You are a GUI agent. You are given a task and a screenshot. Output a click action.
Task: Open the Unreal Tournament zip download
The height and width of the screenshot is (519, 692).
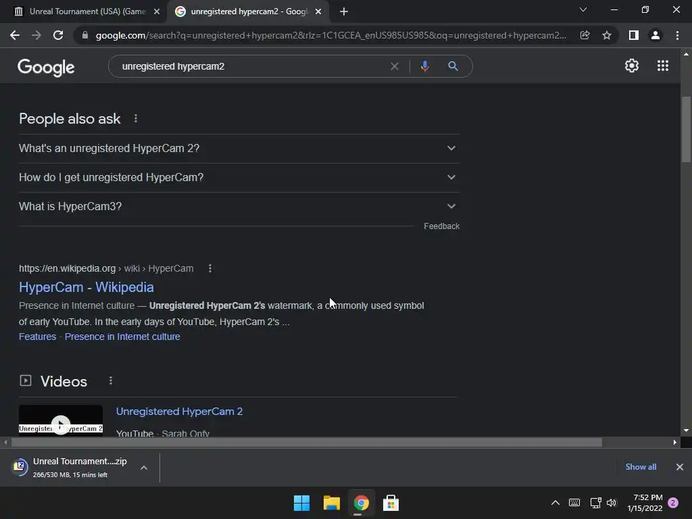pyautogui.click(x=80, y=467)
